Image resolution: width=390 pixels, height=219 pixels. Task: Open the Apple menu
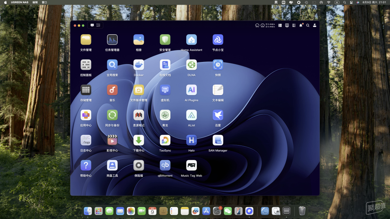5,2
